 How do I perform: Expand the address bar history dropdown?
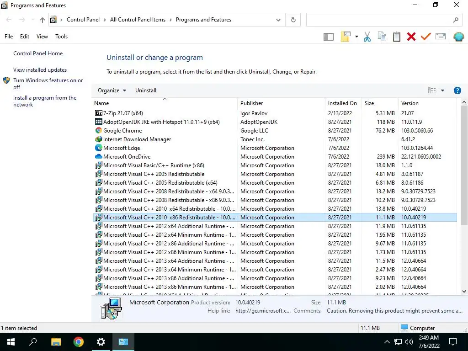tap(278, 20)
